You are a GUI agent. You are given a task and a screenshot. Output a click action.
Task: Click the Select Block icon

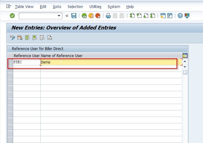35,38
